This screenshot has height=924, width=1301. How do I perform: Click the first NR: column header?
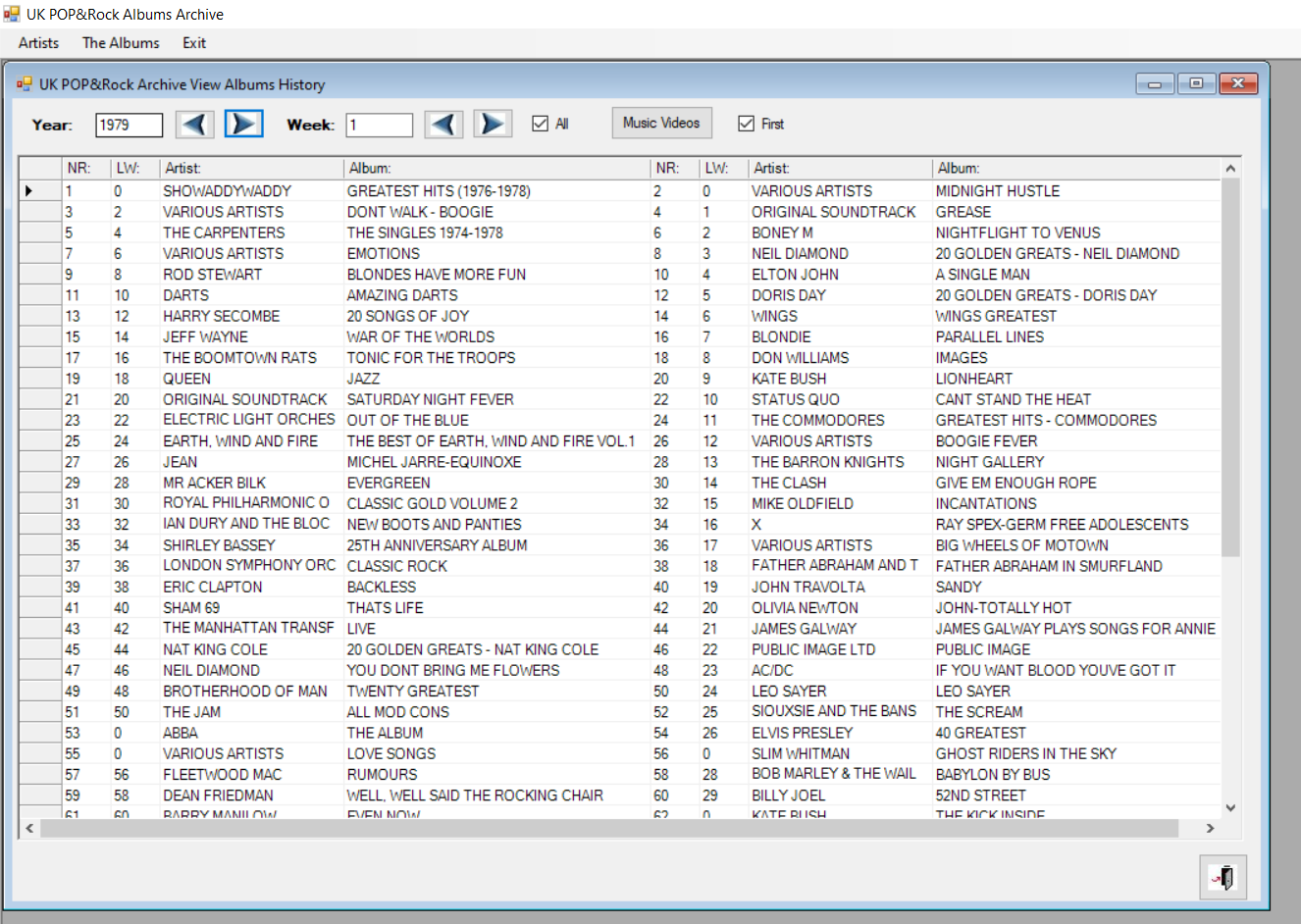click(86, 169)
